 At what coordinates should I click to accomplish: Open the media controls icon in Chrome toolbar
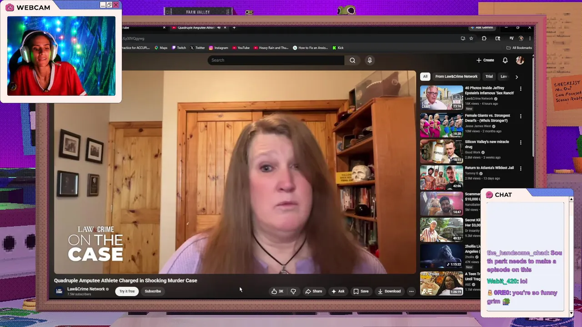click(x=512, y=39)
